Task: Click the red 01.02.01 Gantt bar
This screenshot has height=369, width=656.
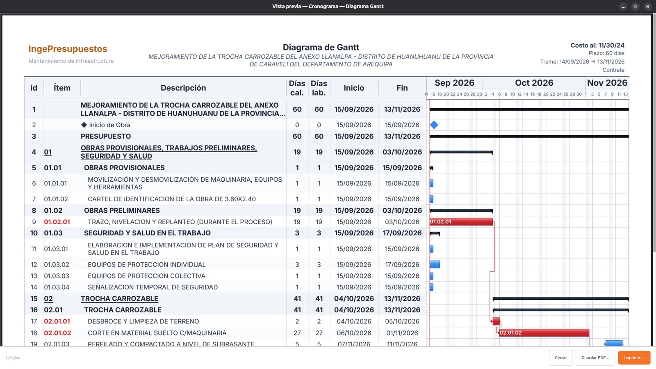Action: click(461, 222)
